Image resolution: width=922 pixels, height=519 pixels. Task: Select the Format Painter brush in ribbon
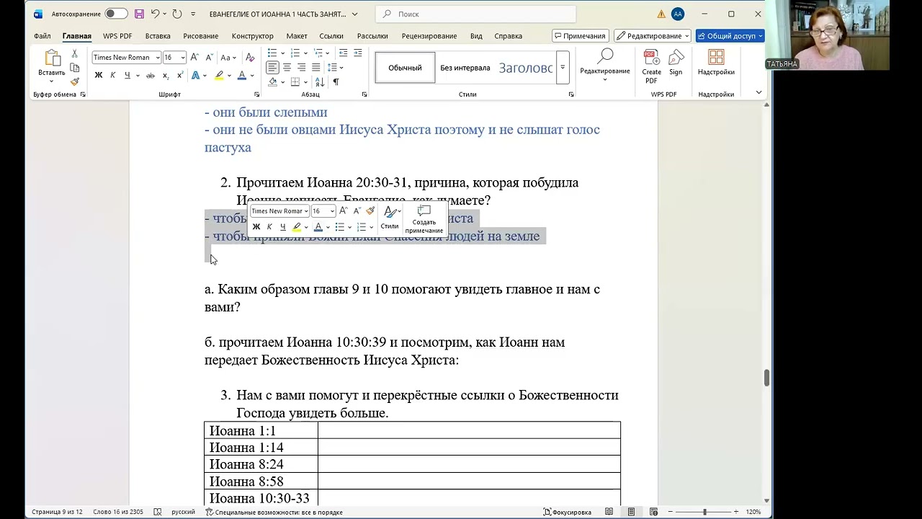click(x=74, y=81)
